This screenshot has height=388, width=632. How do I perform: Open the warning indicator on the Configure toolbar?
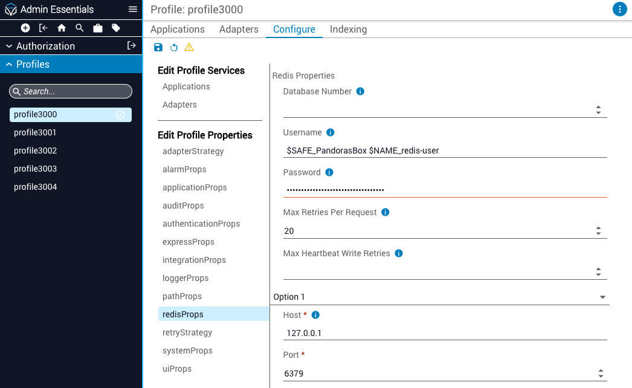click(189, 47)
